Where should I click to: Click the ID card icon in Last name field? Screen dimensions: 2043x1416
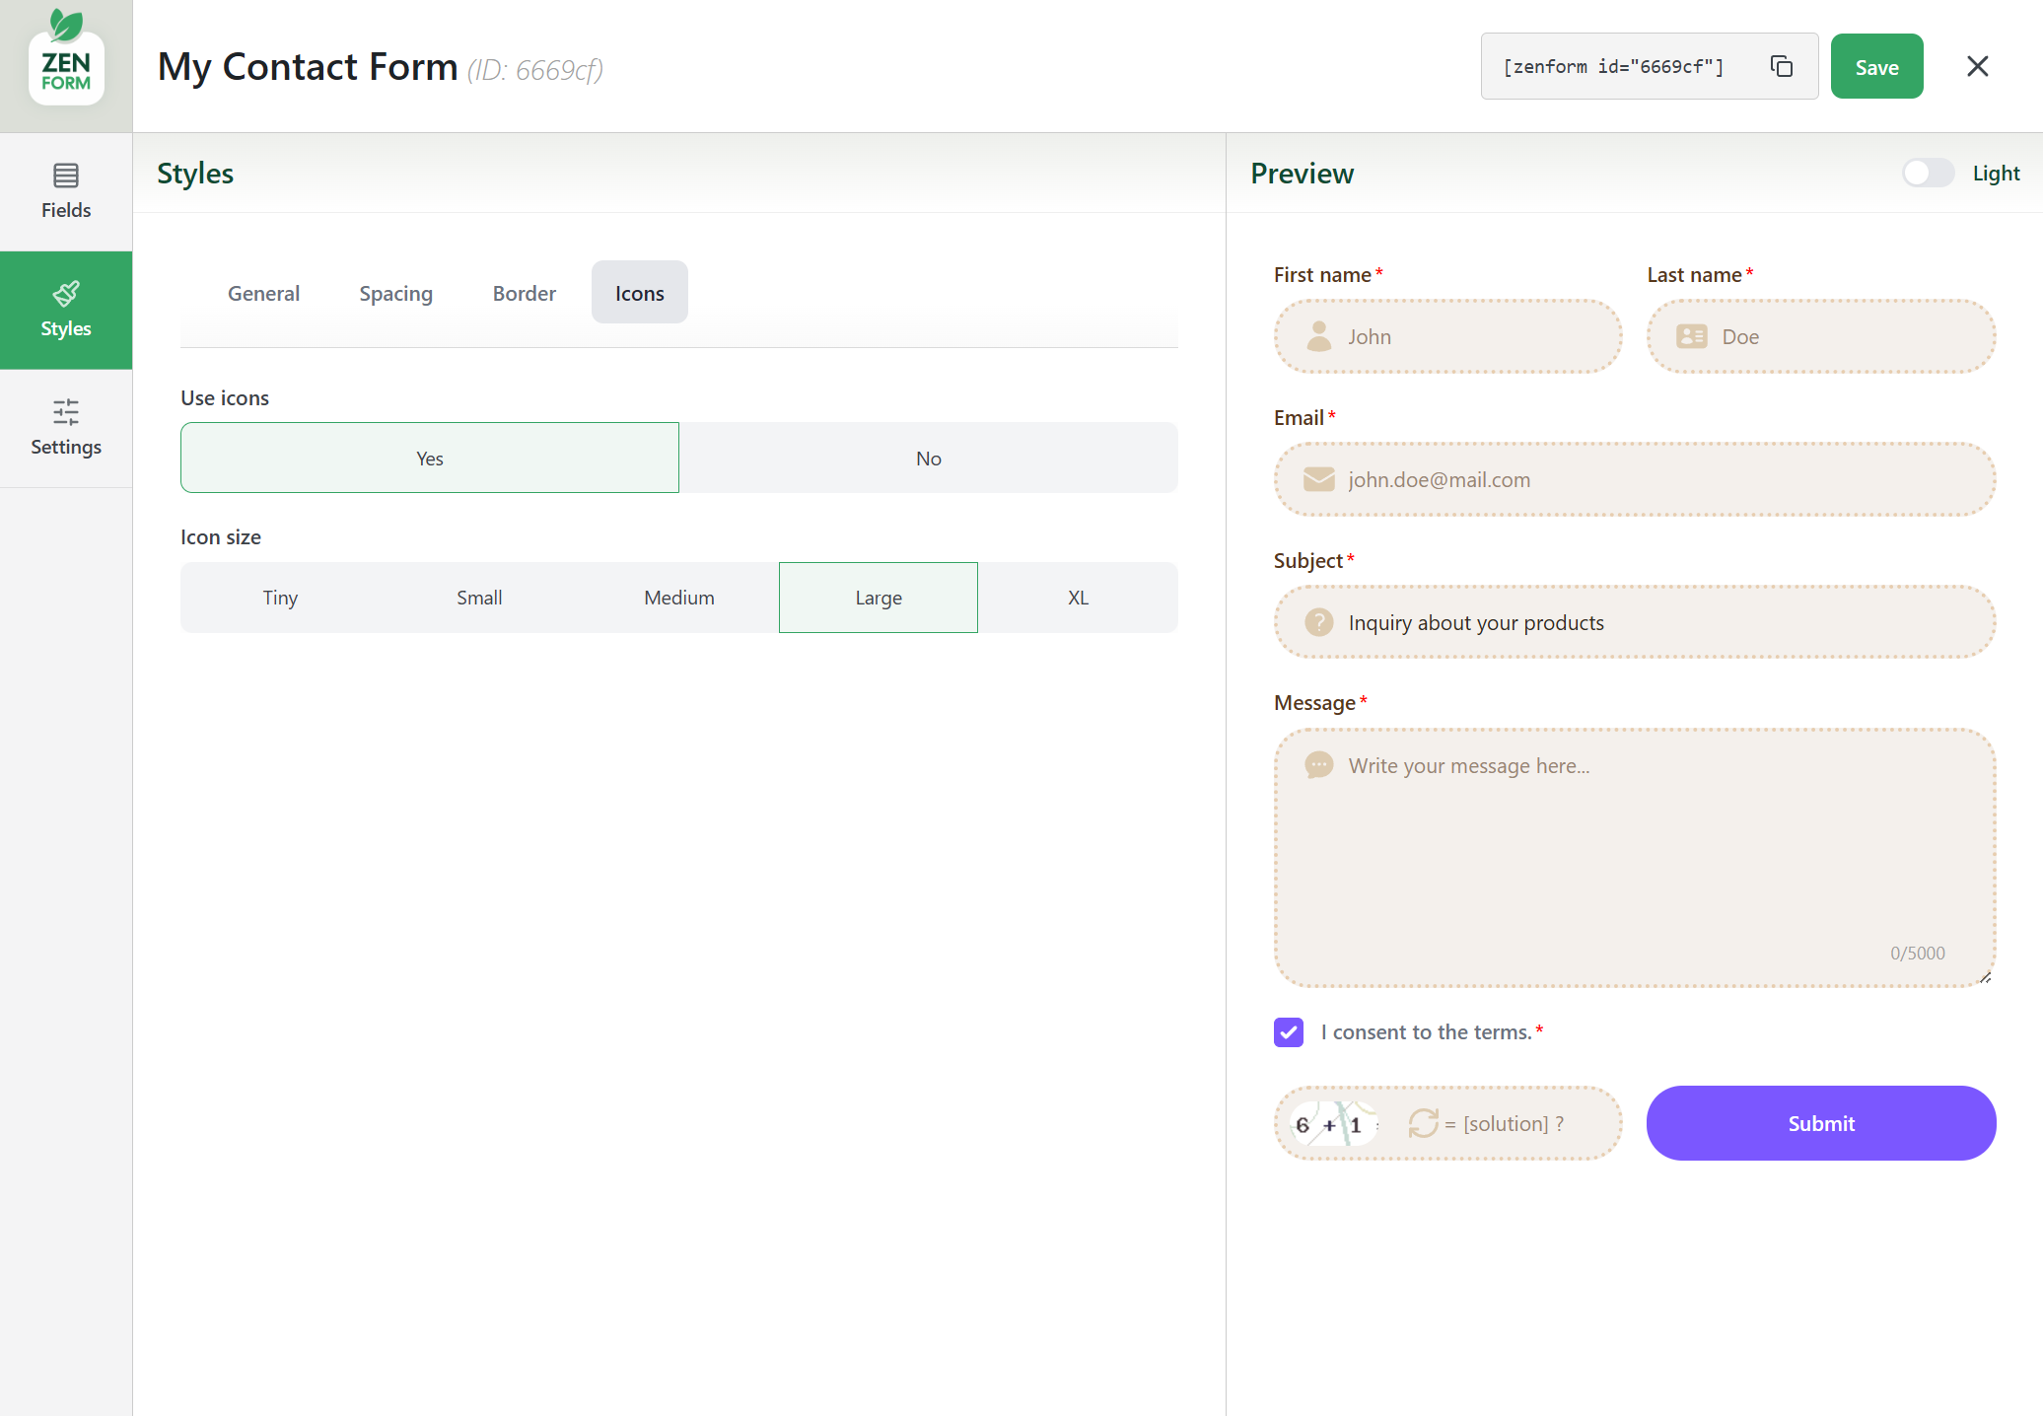(1692, 336)
